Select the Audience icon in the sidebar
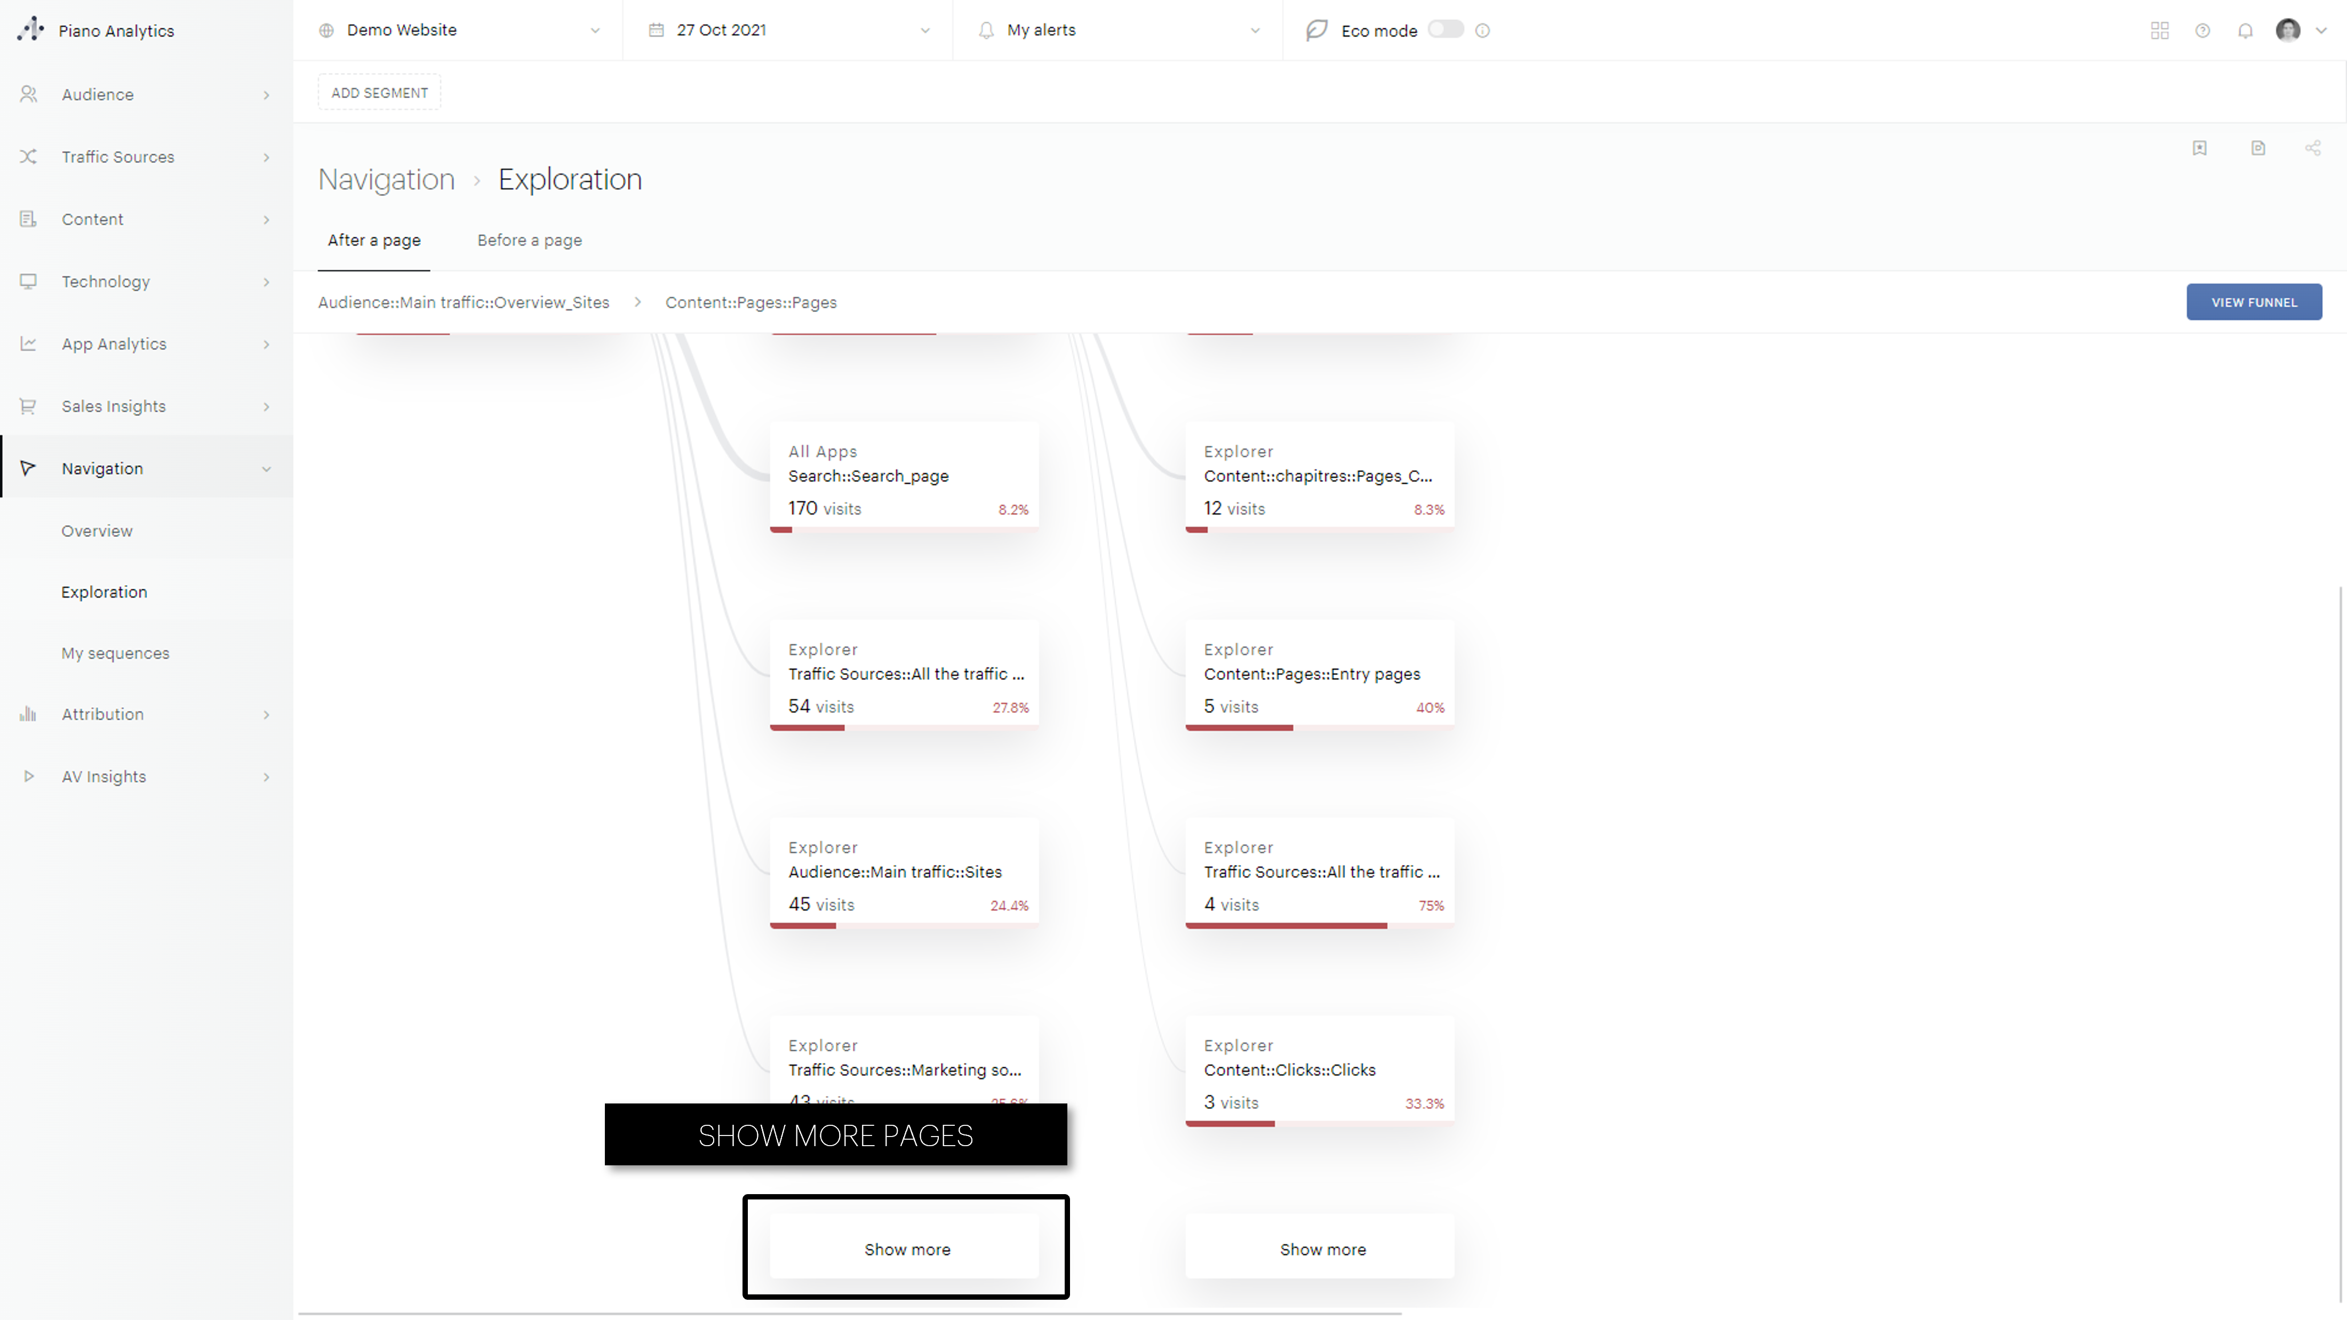 pyautogui.click(x=27, y=94)
